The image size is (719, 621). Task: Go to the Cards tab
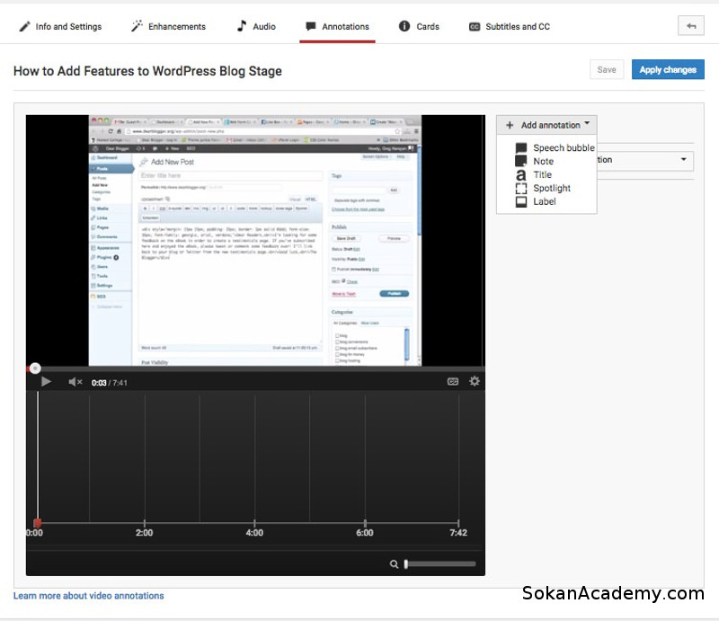[x=419, y=27]
